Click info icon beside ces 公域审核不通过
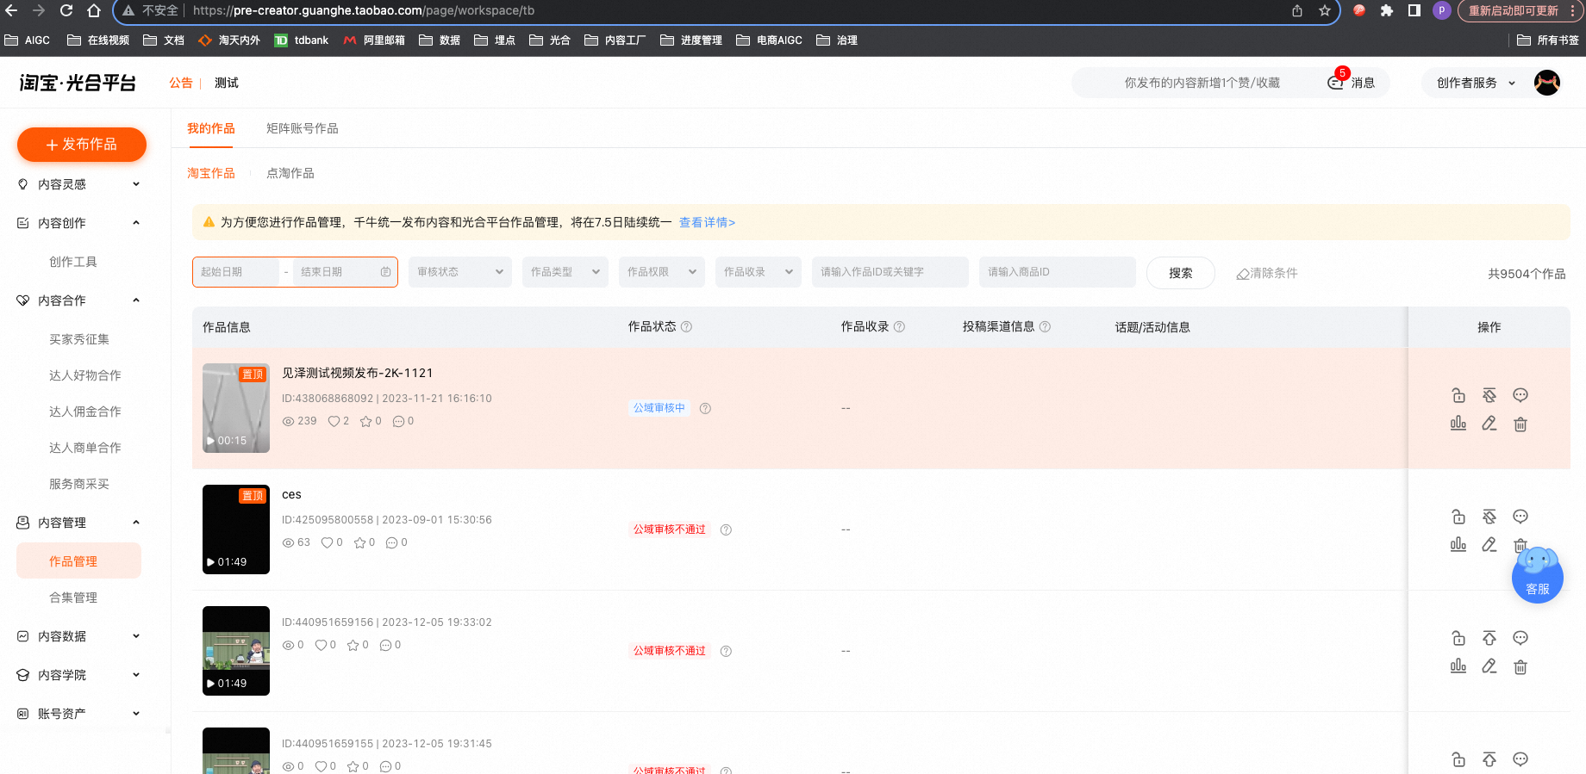 726,529
